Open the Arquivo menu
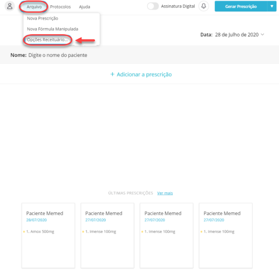The image size is (279, 272). point(34,7)
